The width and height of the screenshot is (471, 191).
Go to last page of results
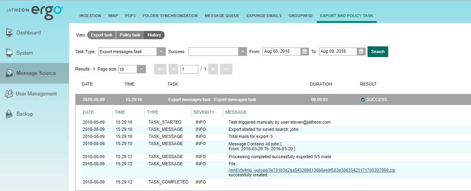point(226,69)
